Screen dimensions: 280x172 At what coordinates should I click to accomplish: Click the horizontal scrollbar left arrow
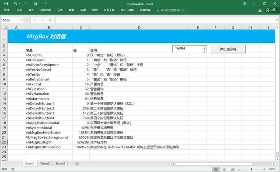tap(173, 164)
